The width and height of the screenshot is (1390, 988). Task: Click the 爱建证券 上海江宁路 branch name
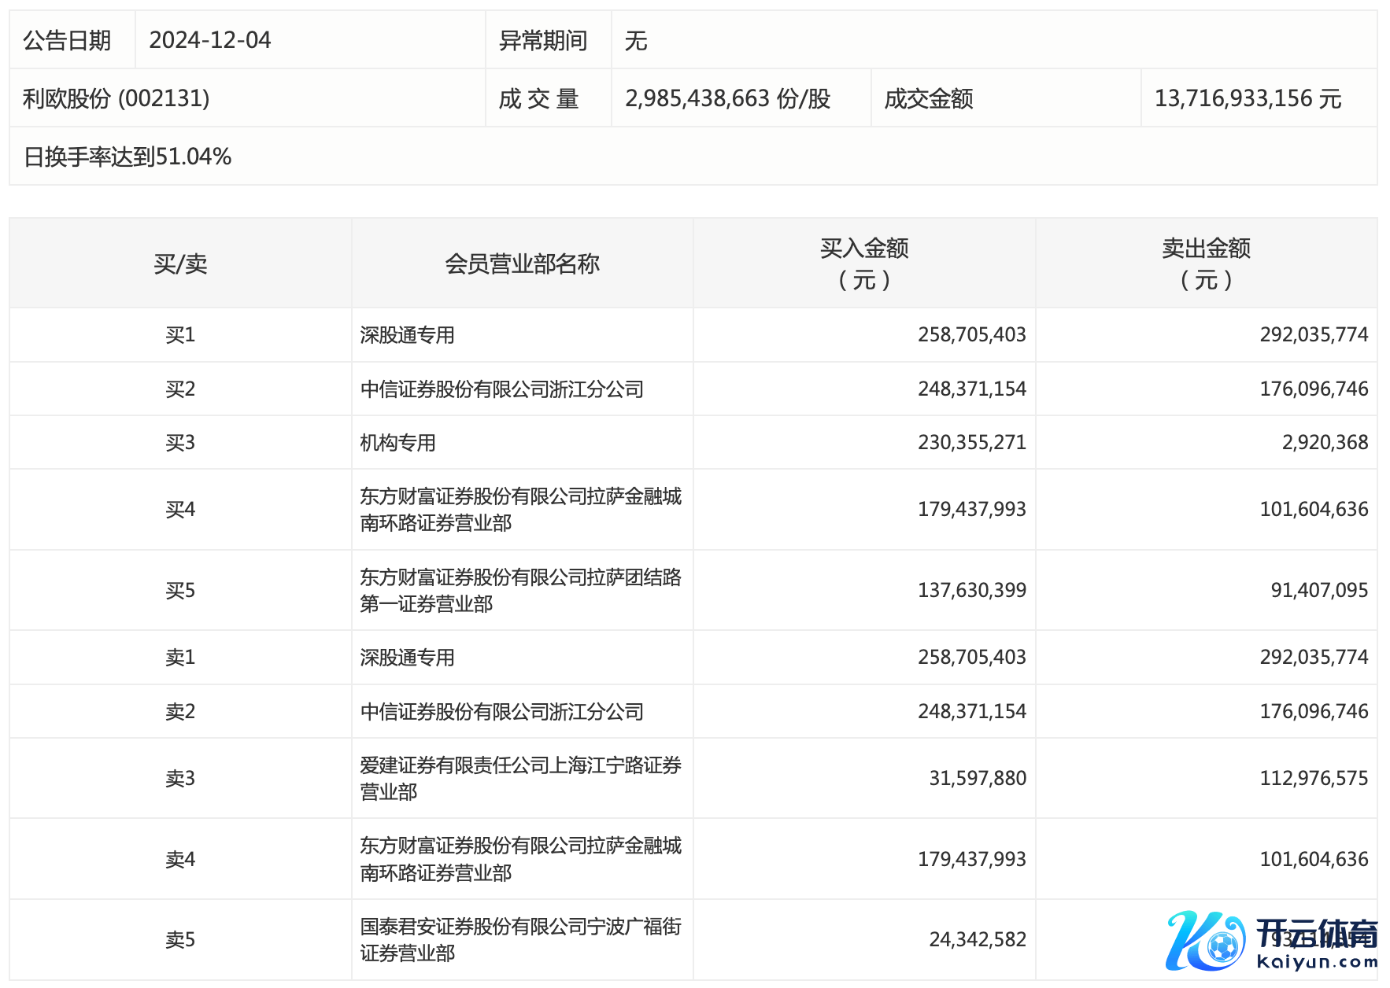pos(520,778)
